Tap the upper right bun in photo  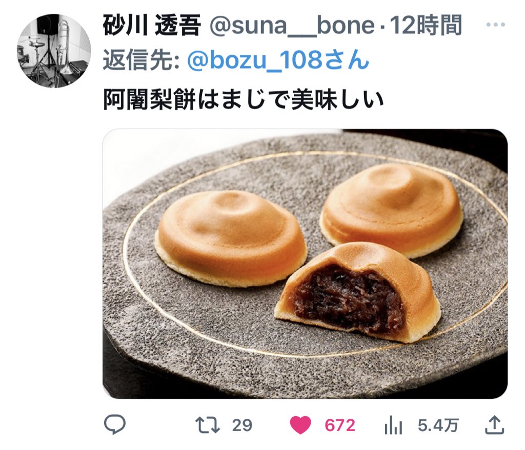392,210
